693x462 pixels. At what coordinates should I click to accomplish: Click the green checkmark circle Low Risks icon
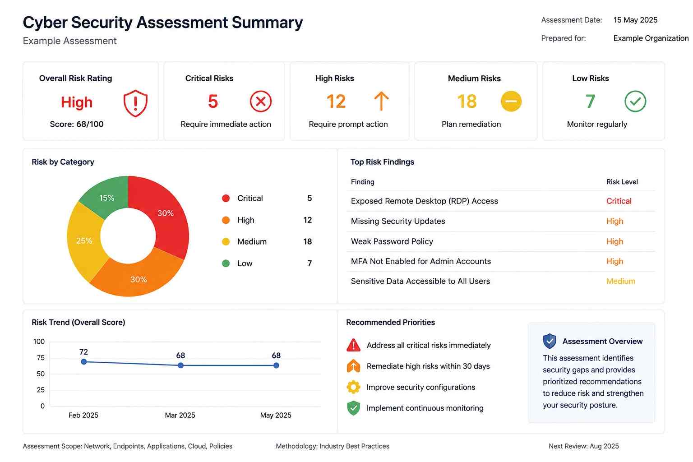[635, 101]
